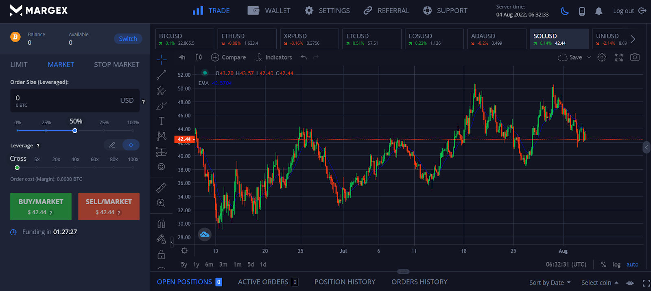Image resolution: width=651 pixels, height=291 pixels.
Task: Click the Margex logo
Action: click(39, 11)
